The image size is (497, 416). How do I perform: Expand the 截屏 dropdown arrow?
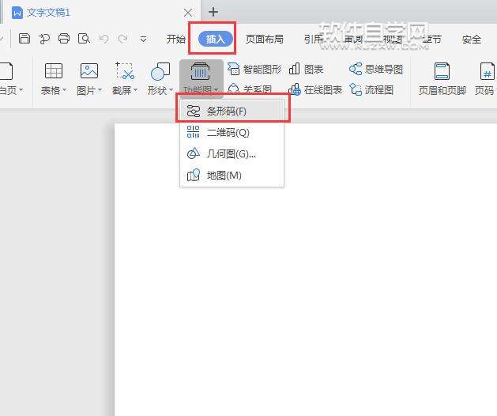pos(135,90)
